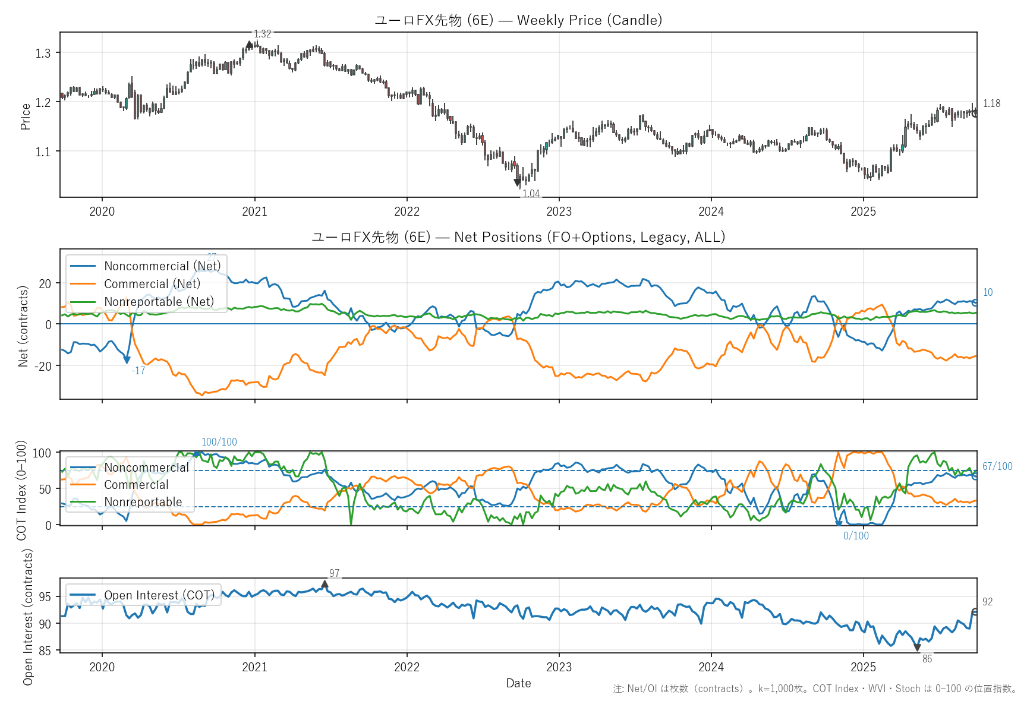Click the latest price circle marker near 1.18
1027x701 pixels.
975,113
